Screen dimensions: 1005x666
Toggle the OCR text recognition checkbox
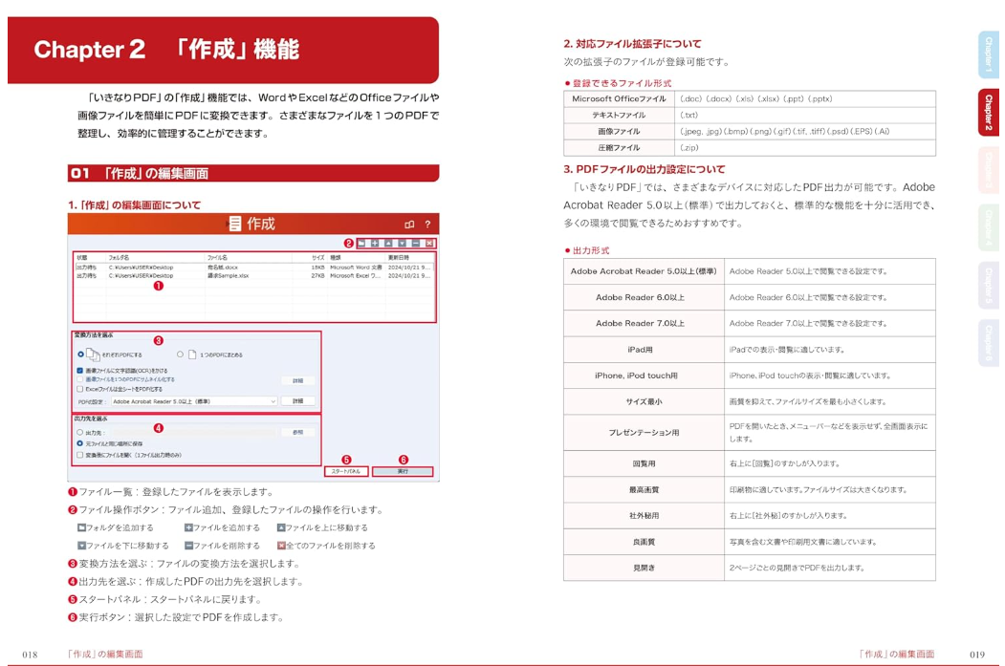pos(80,371)
